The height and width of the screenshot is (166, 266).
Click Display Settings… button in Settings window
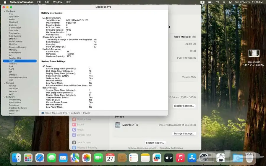184,106
